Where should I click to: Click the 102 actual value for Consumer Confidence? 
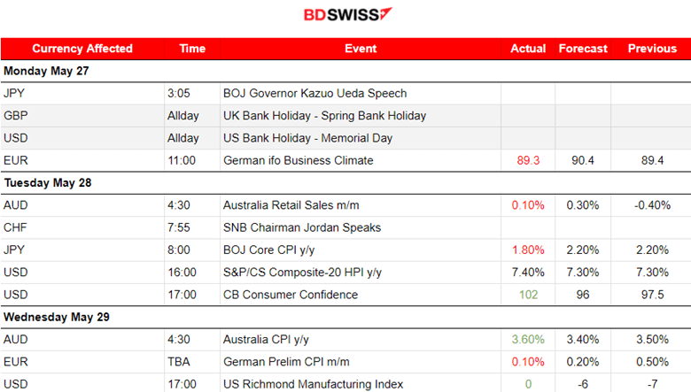point(528,295)
